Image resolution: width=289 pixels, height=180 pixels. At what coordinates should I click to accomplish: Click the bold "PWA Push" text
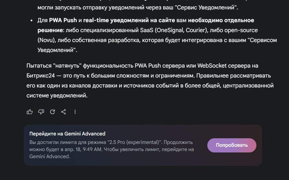(x=63, y=20)
